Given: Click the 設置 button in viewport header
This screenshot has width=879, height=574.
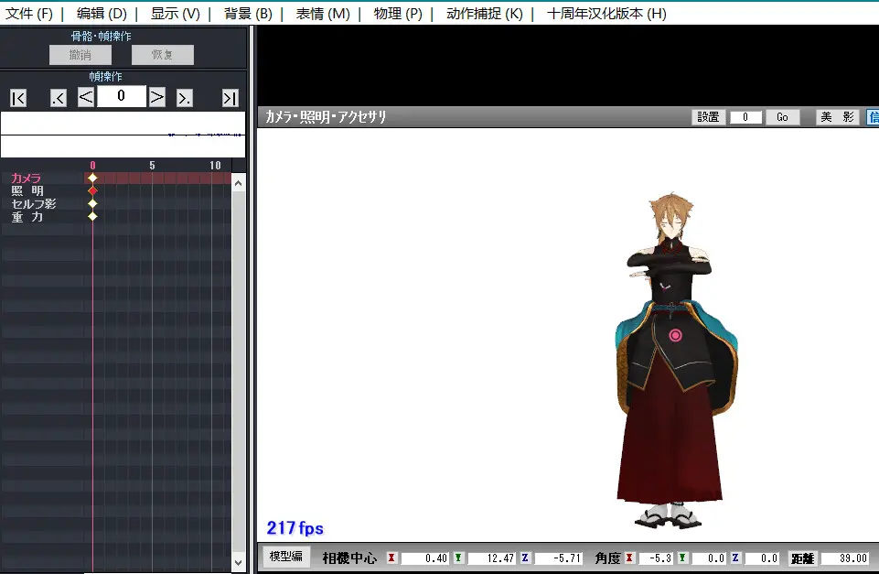Looking at the screenshot, I should (x=708, y=116).
